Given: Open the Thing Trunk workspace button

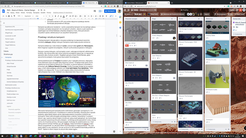Looking at the screenshot, I should point(153,14).
